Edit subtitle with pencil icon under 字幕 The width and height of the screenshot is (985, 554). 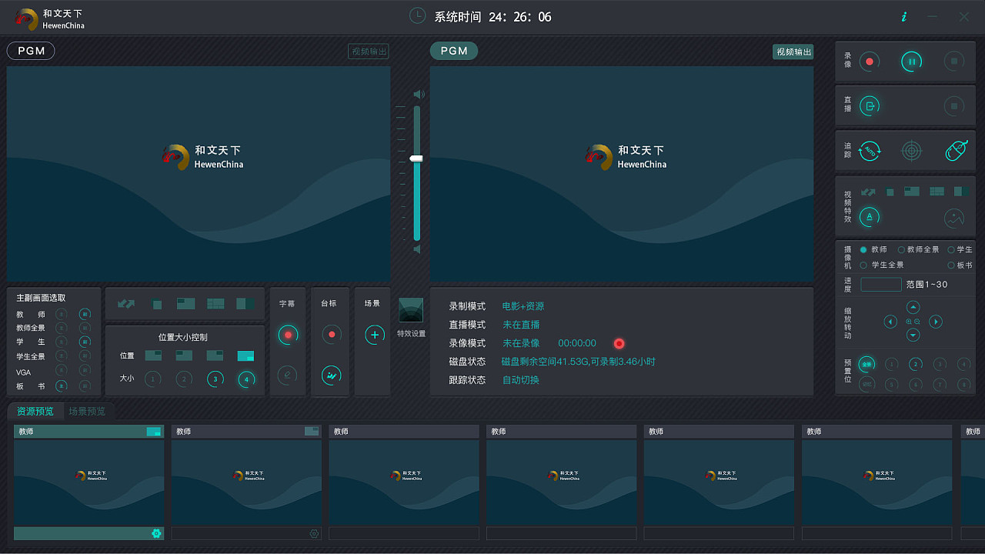pyautogui.click(x=287, y=375)
